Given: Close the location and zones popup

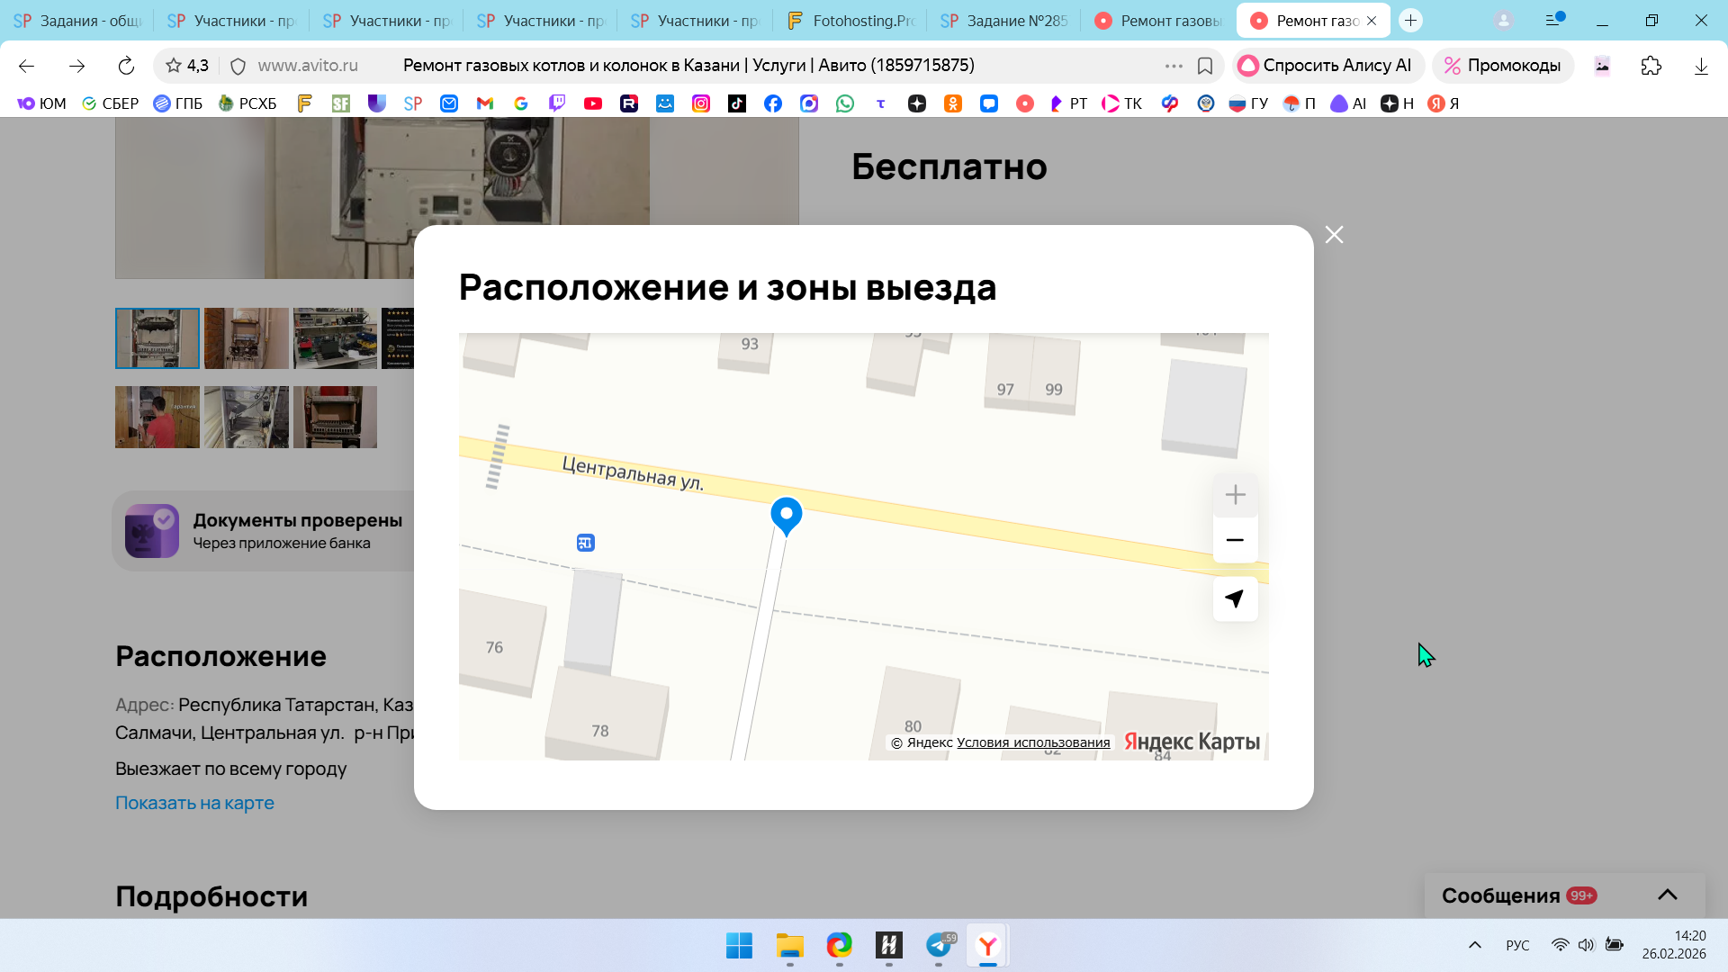Looking at the screenshot, I should (x=1334, y=235).
